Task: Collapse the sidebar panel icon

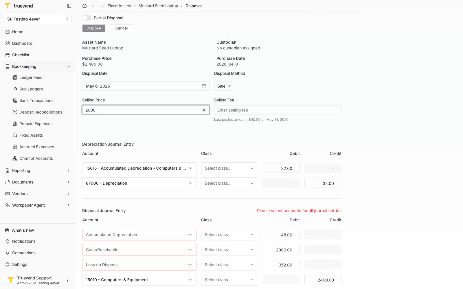Action: point(69,6)
